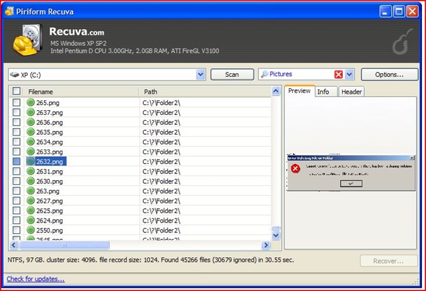Open the XP (C:) drive dropdown
This screenshot has width=426, height=291.
coord(200,74)
